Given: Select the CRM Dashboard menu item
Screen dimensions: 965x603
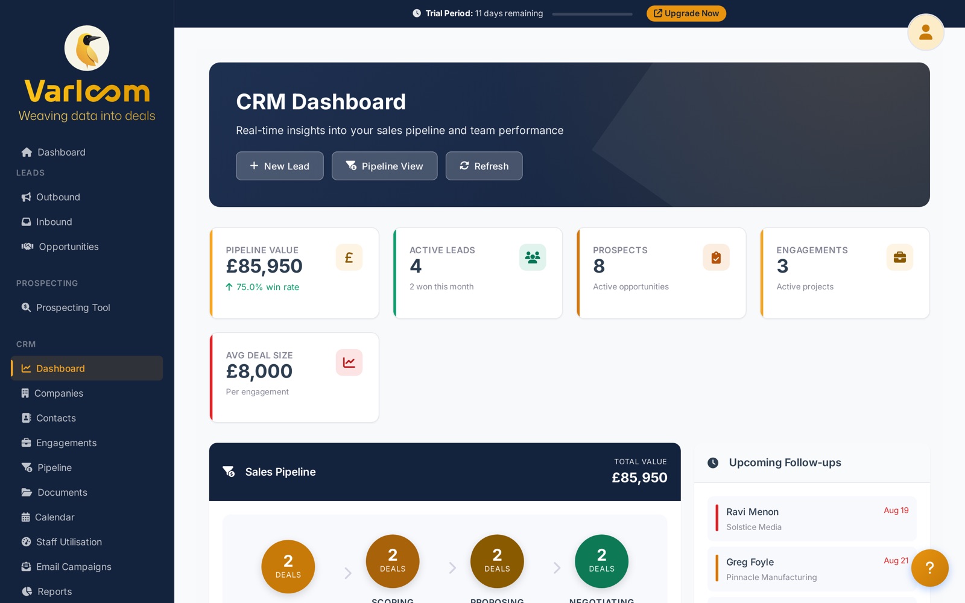Looking at the screenshot, I should click(x=87, y=368).
